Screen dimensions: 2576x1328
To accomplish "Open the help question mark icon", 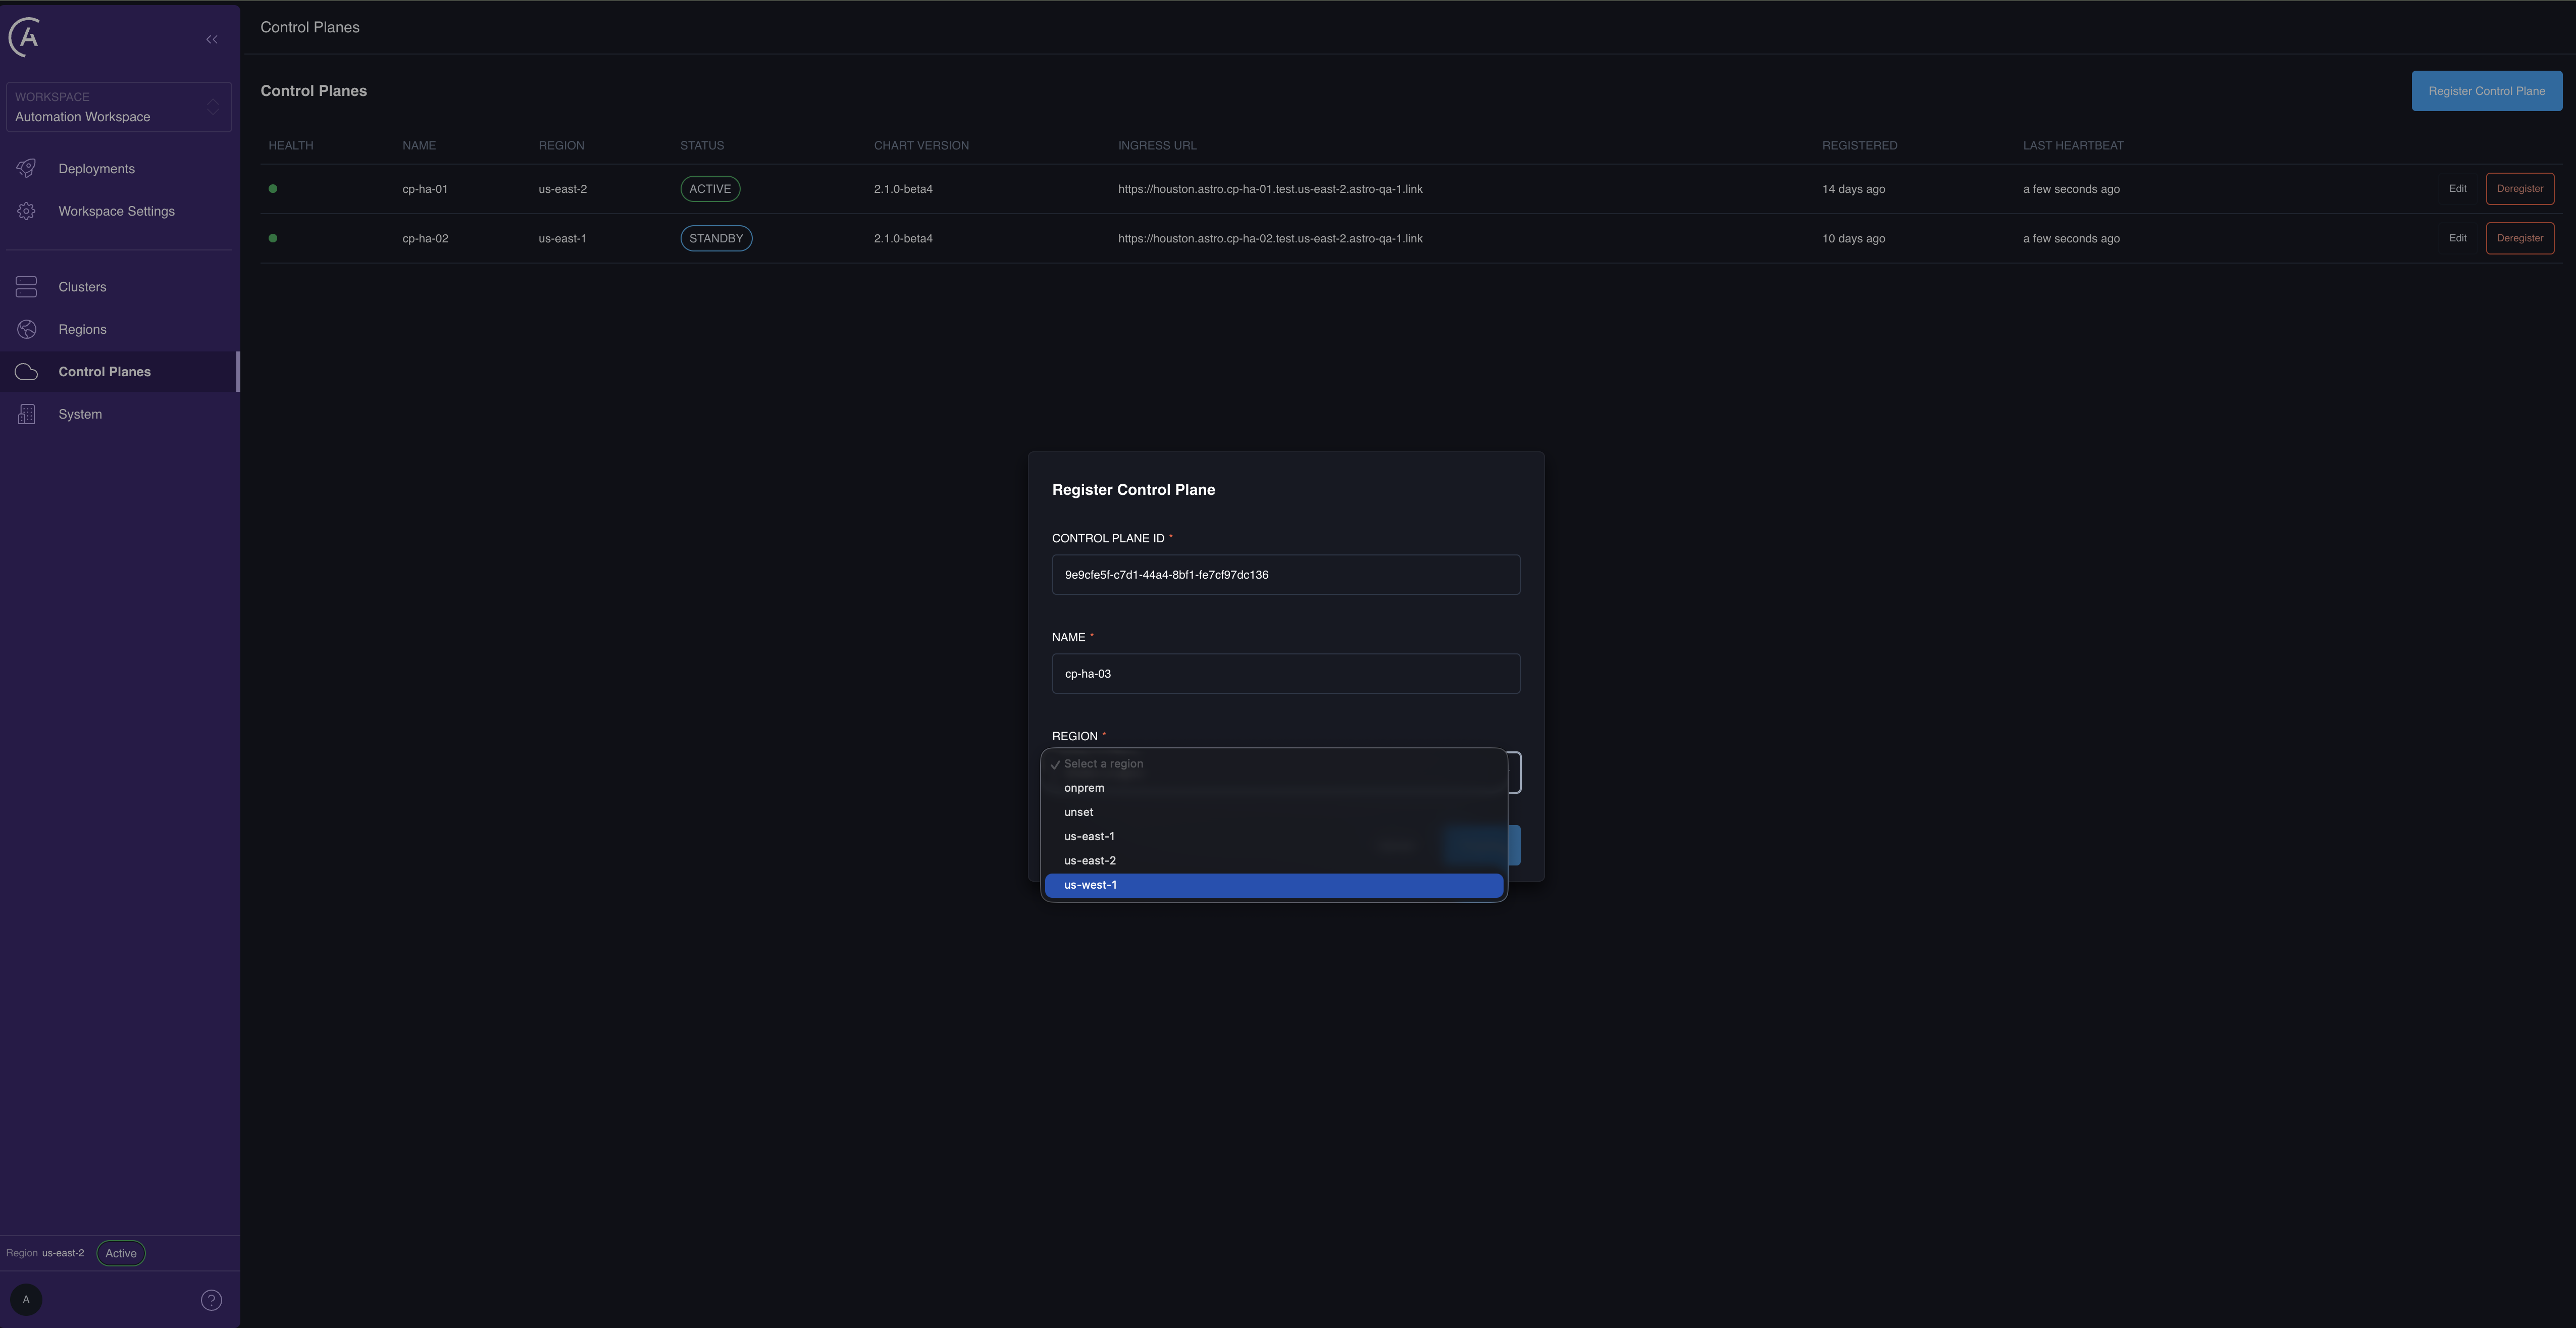I will coord(211,1300).
